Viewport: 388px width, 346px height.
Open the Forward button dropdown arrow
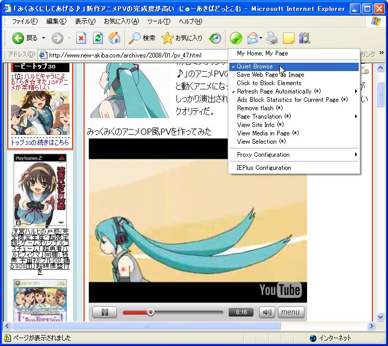(x=69, y=38)
